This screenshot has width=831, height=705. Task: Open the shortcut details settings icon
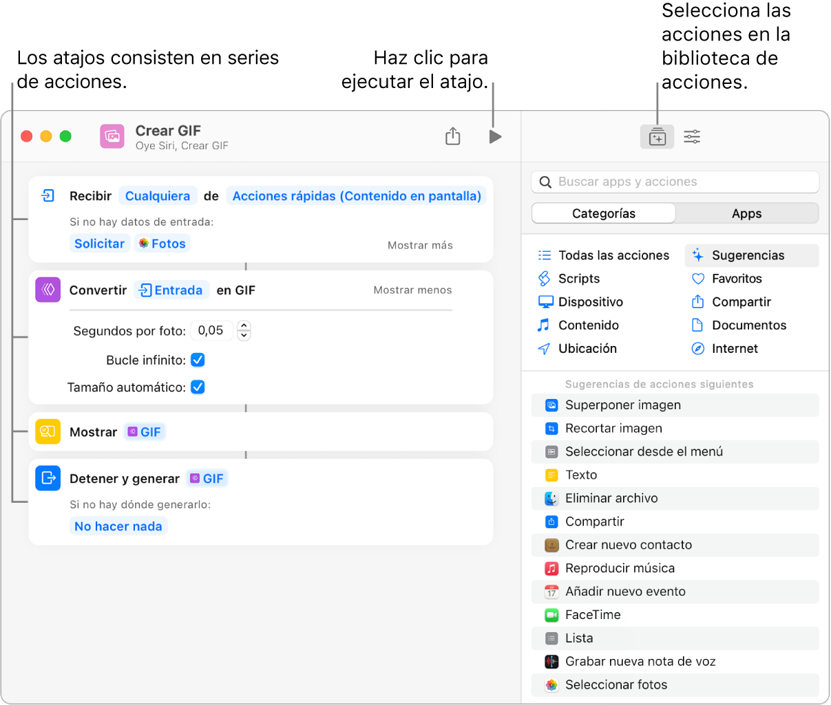[692, 136]
